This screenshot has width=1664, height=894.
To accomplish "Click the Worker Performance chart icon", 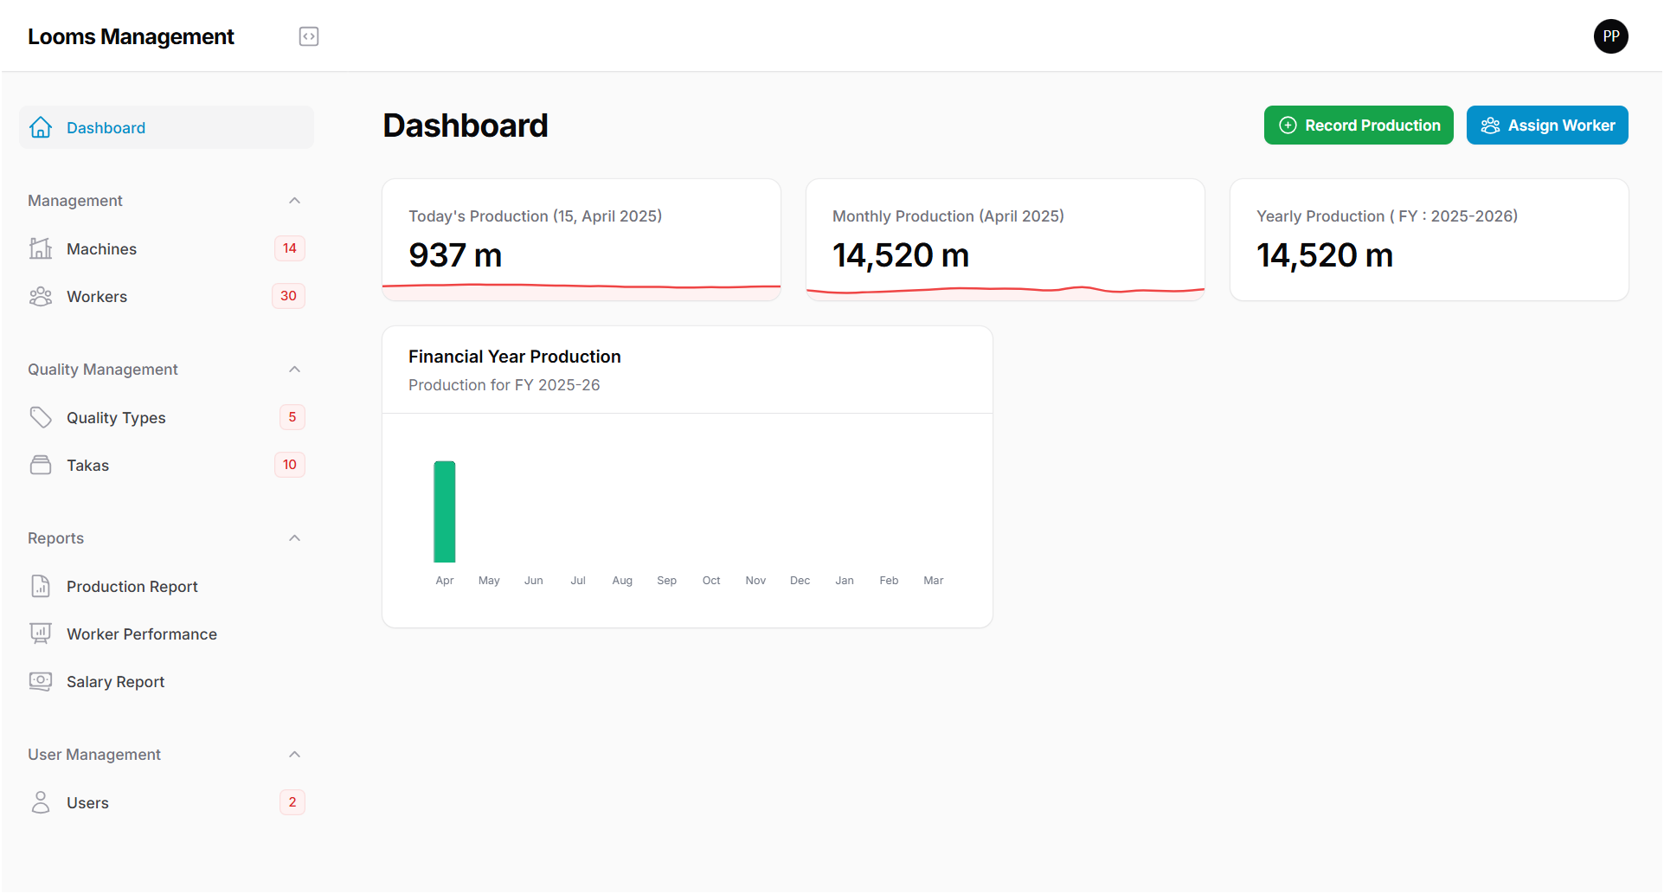I will (x=41, y=634).
